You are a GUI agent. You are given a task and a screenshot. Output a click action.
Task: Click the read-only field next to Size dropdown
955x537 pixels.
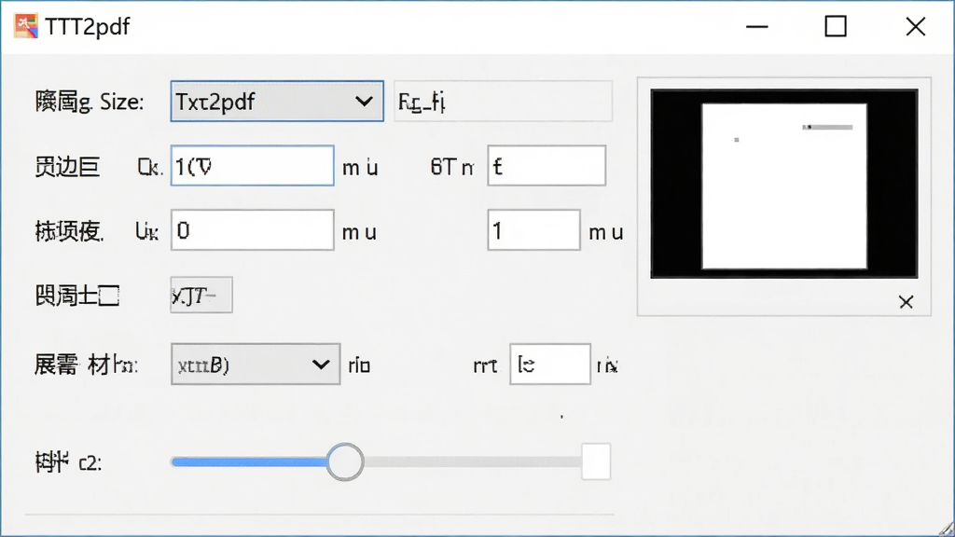pos(503,101)
